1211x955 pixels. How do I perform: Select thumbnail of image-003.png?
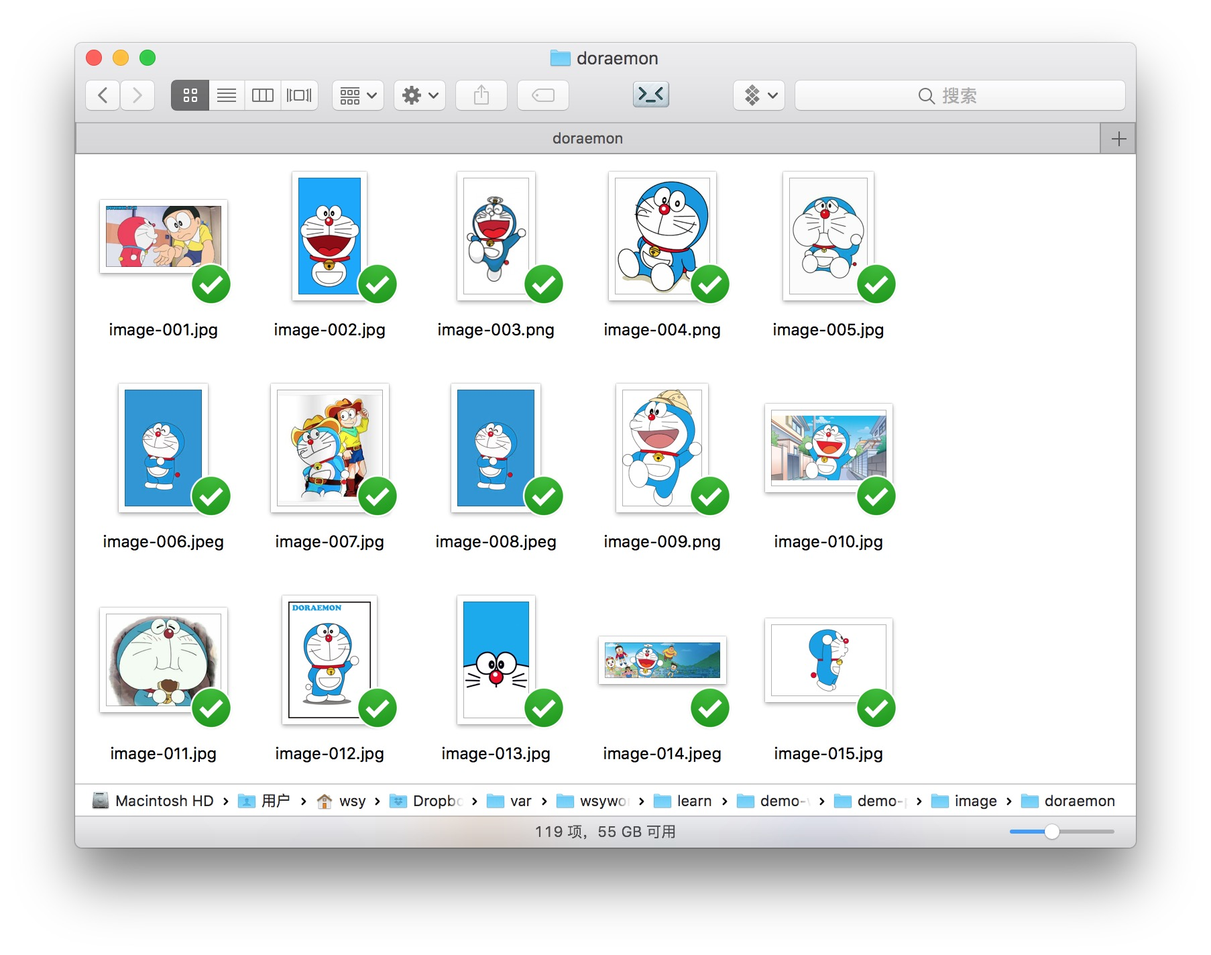(496, 236)
